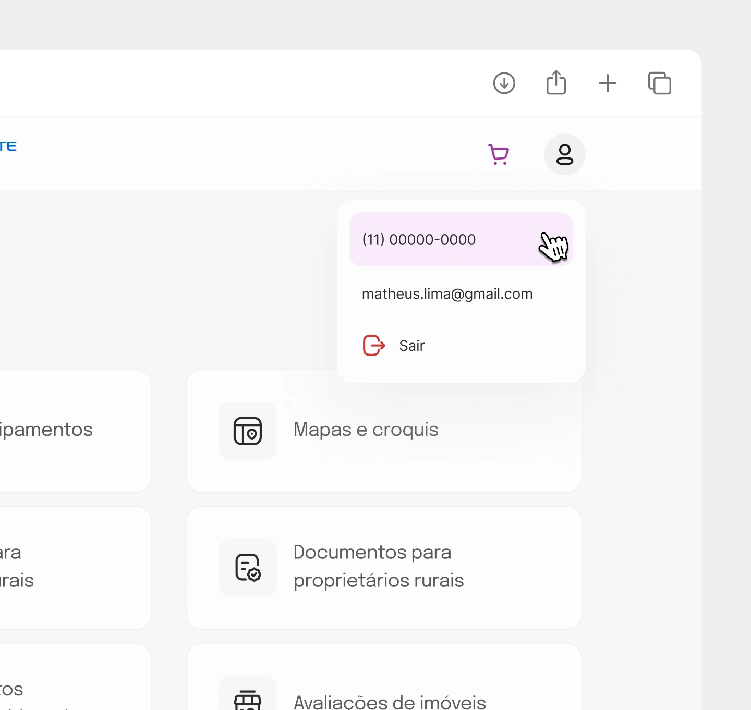
Task: Click the browser downloads icon
Action: 504,83
